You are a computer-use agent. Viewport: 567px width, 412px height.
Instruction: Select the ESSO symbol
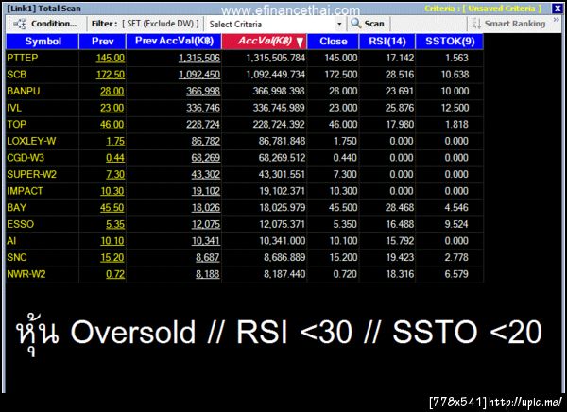pyautogui.click(x=20, y=224)
